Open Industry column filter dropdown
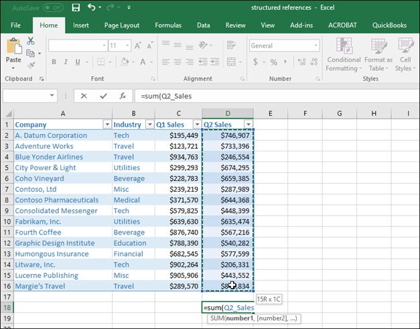The width and height of the screenshot is (420, 329). (150, 125)
